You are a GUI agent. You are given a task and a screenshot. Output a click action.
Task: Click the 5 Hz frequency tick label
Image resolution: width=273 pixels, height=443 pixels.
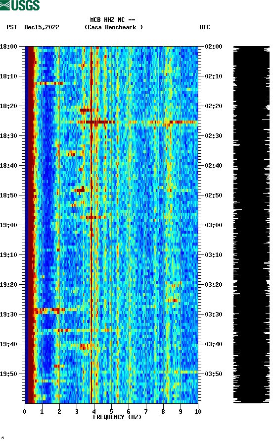[x=111, y=412]
